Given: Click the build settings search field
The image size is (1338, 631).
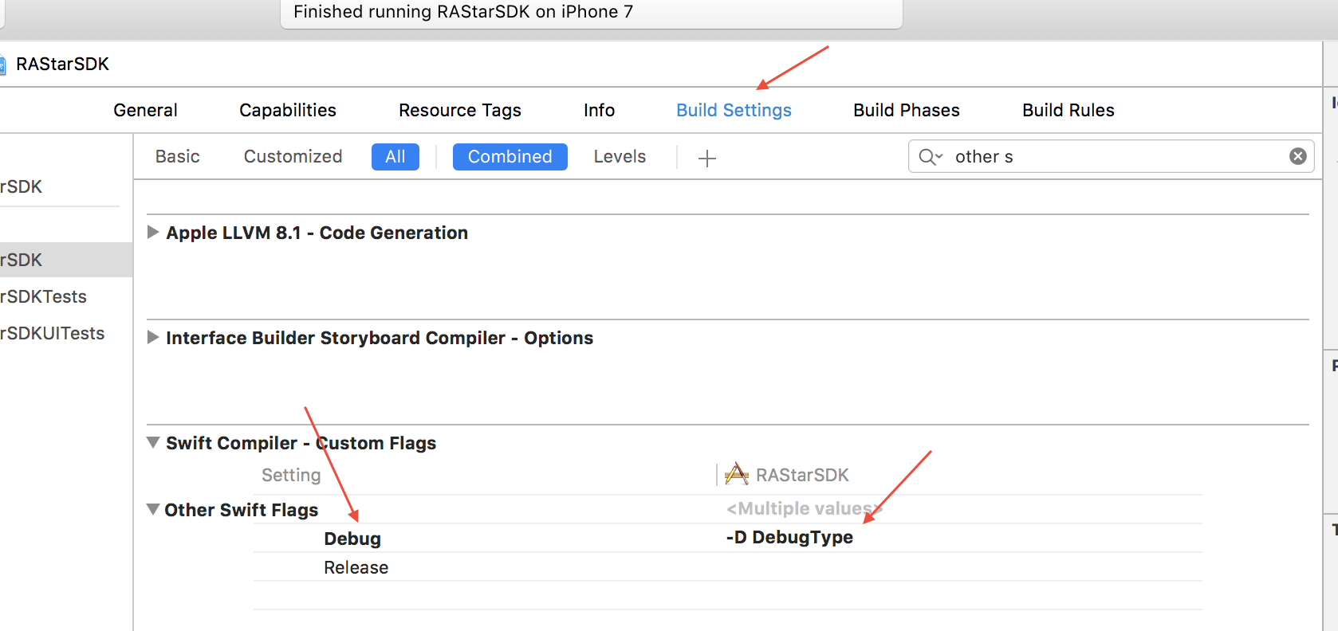Looking at the screenshot, I should (1116, 157).
